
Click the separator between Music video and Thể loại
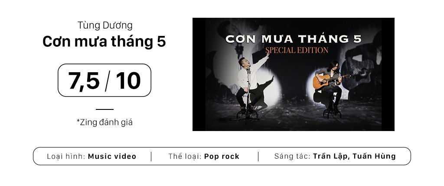tap(151, 157)
